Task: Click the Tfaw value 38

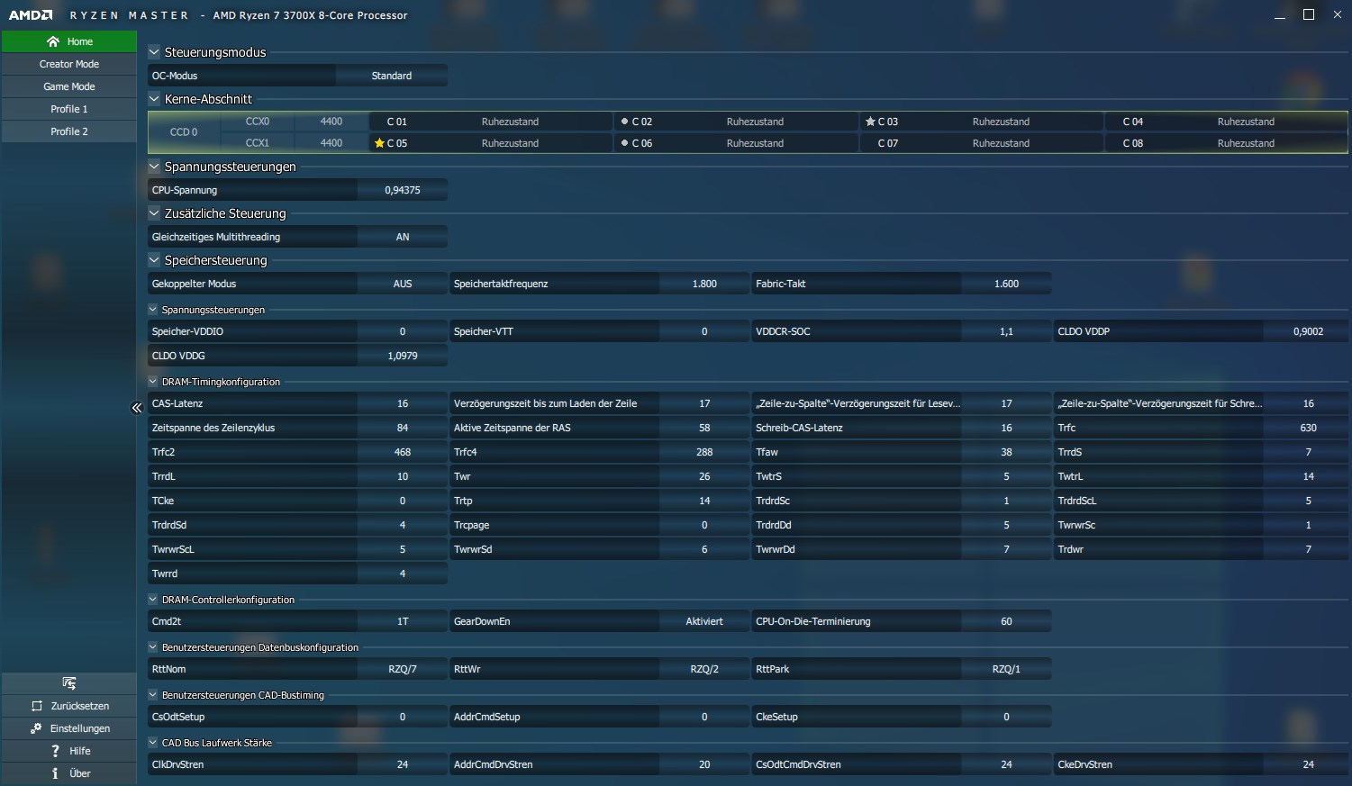Action: pyautogui.click(x=1006, y=452)
